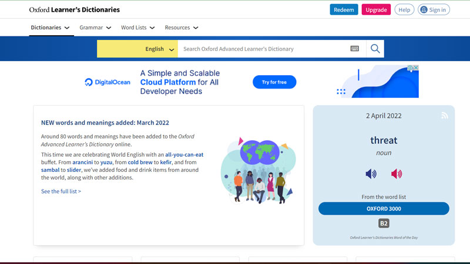Open the Help button

click(x=404, y=9)
